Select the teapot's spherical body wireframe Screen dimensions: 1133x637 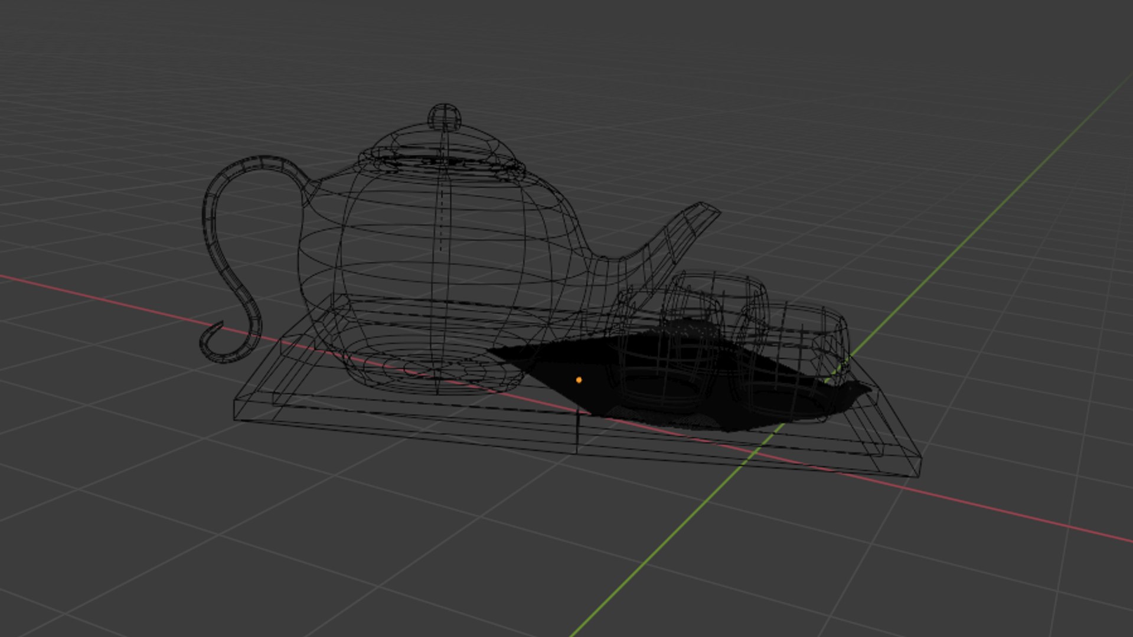[440, 271]
